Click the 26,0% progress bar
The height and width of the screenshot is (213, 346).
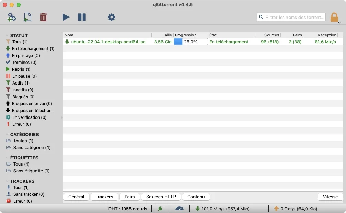click(190, 42)
